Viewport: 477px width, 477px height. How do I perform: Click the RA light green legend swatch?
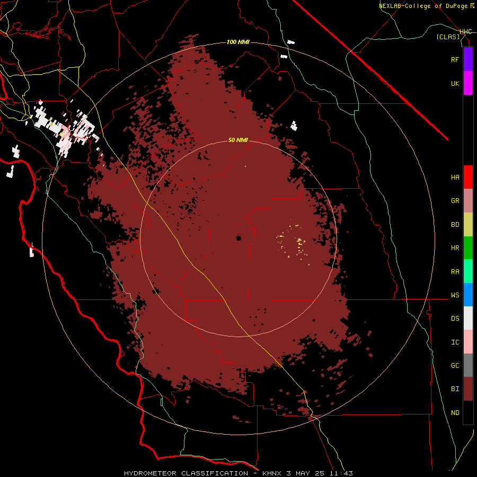[x=468, y=271]
